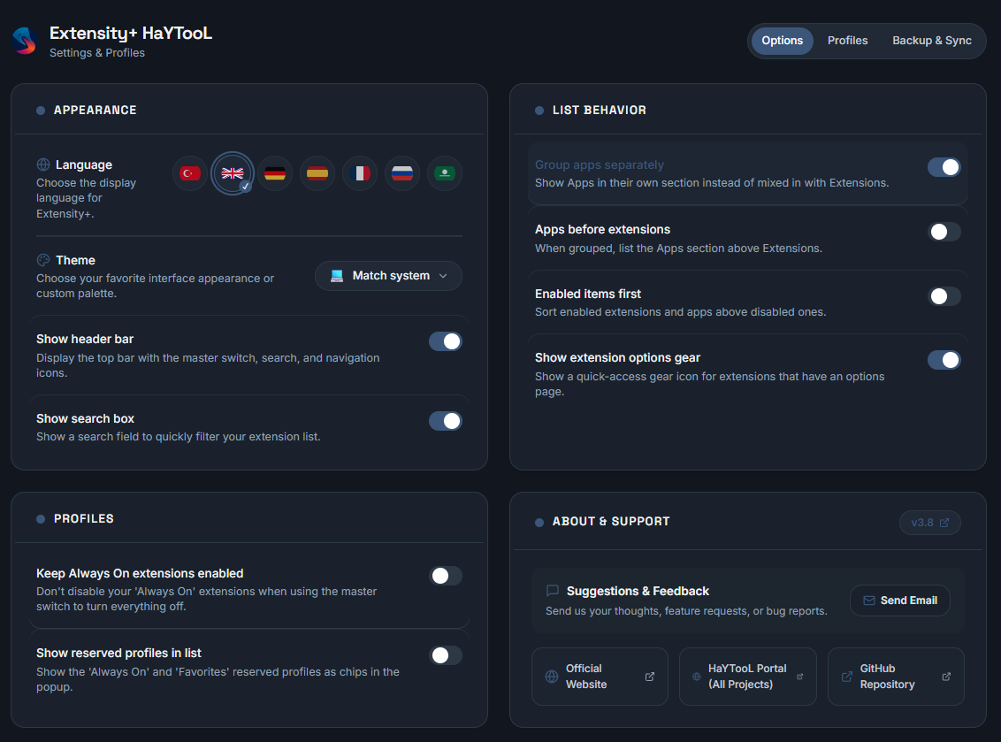Enable Apps before extensions switch

944,232
